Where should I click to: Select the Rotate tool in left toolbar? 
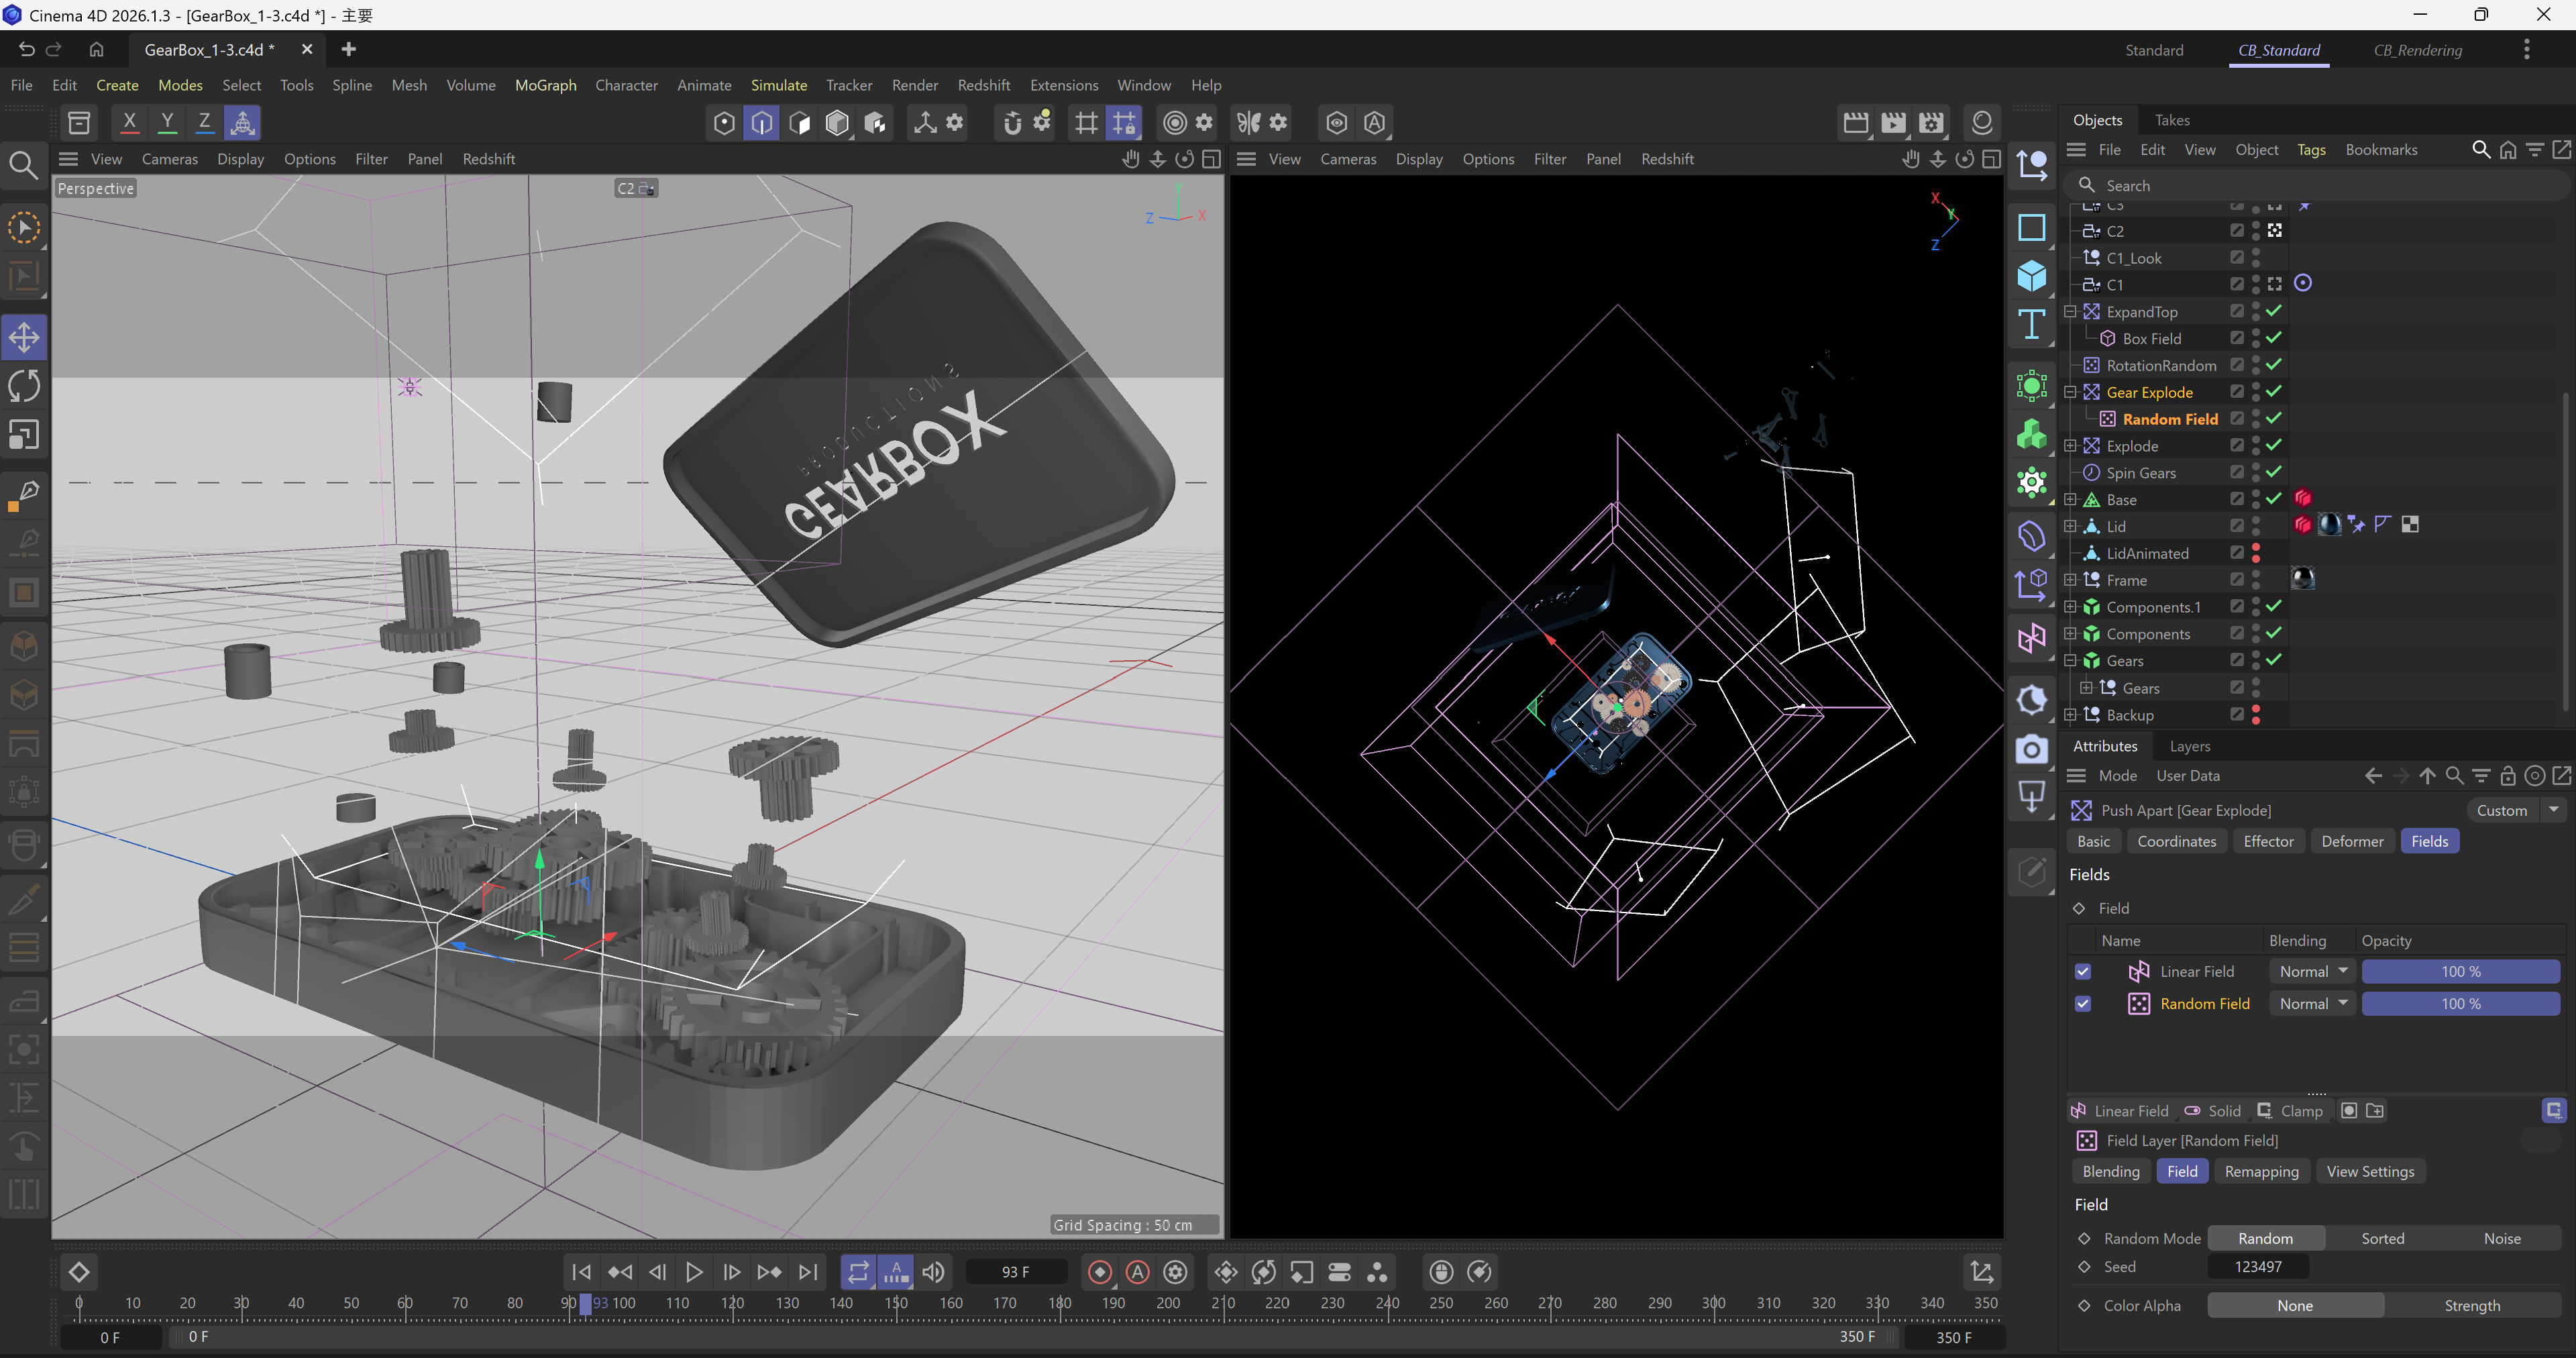tap(24, 386)
